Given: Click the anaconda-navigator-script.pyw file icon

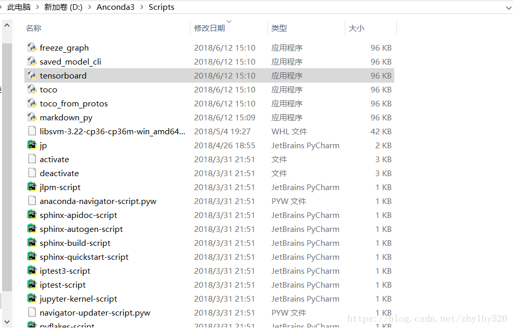Looking at the screenshot, I should pos(31,201).
